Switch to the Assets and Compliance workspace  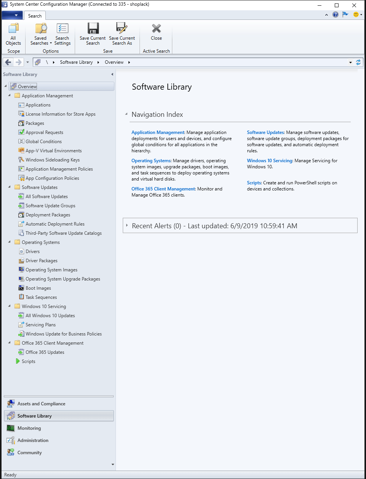[59, 404]
